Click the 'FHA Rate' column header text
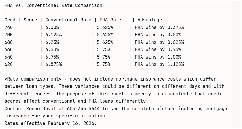 pyautogui.click(x=109, y=20)
